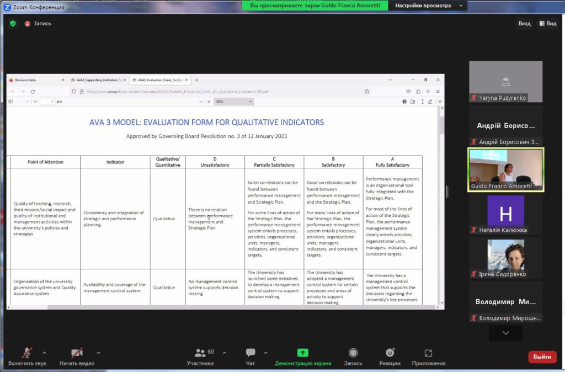Screen dimensions: 565x372
Task: Open the Reactions icon
Action: [x=390, y=353]
